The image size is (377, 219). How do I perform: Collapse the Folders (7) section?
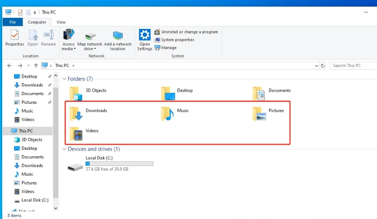[64, 79]
